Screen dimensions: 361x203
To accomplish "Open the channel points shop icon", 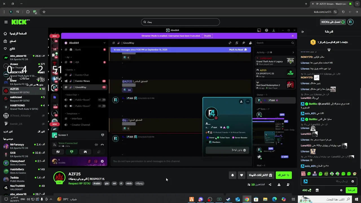I will [x=317, y=190].
